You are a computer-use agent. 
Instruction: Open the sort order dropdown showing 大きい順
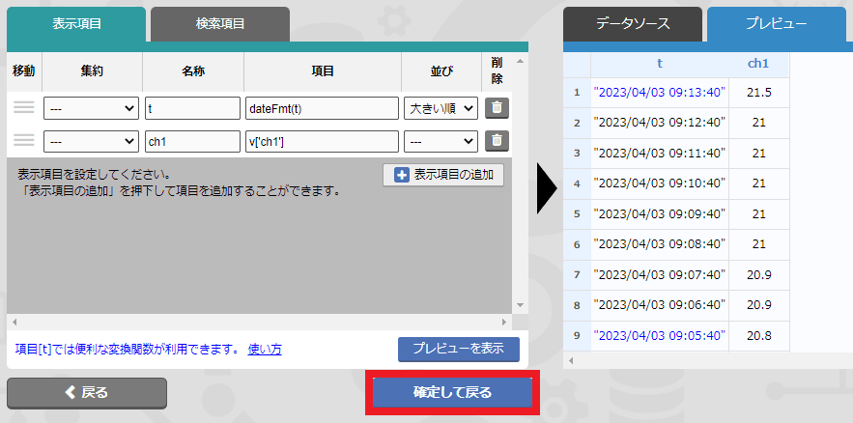441,108
